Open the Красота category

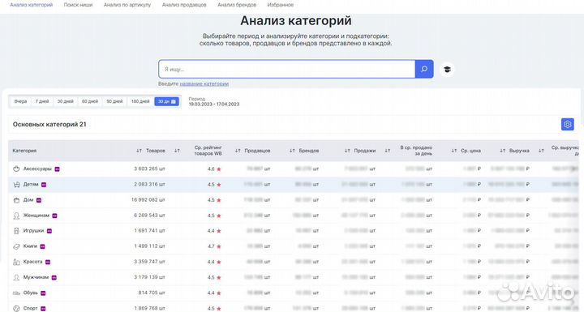click(x=32, y=262)
